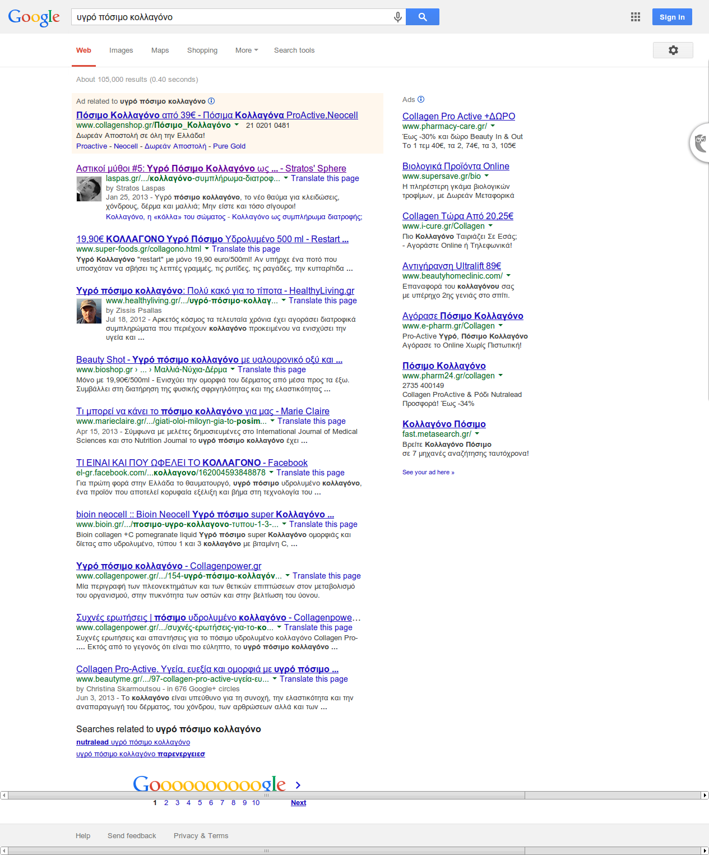709x855 pixels.
Task: Open the More dropdown menu
Action: [x=247, y=50]
